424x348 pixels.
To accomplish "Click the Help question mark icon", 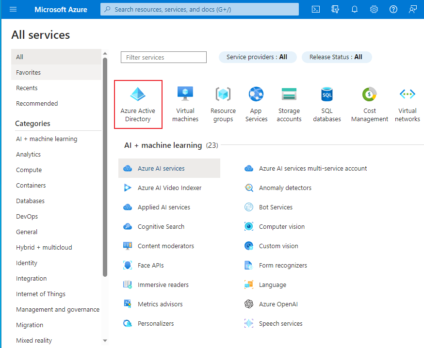I will (x=393, y=9).
